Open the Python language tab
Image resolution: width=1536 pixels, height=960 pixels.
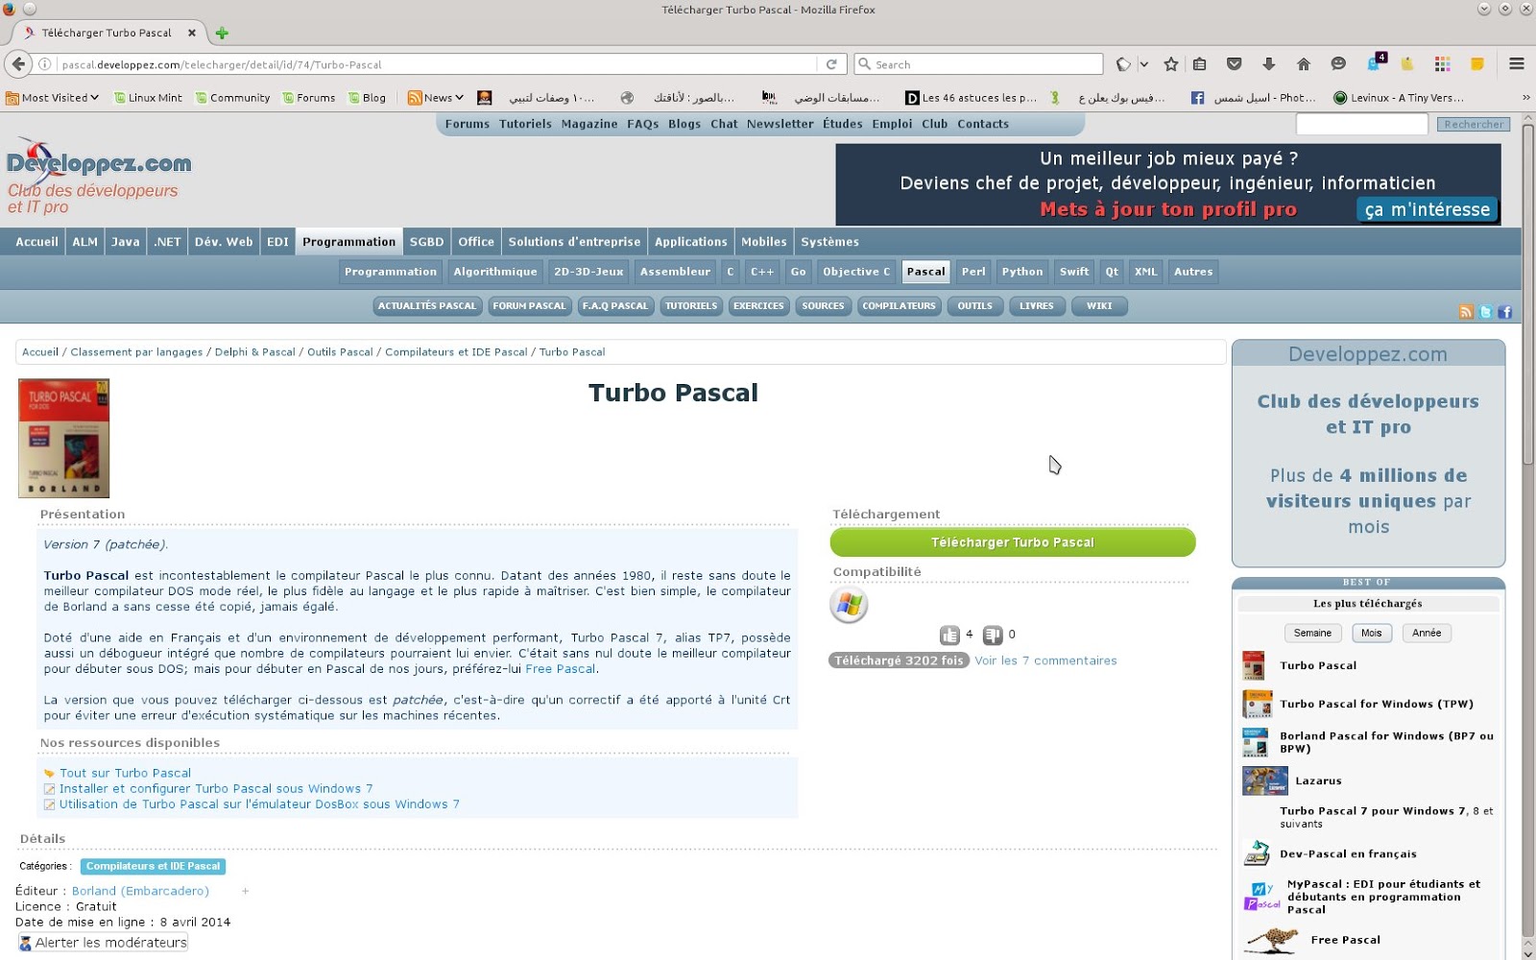point(1022,272)
